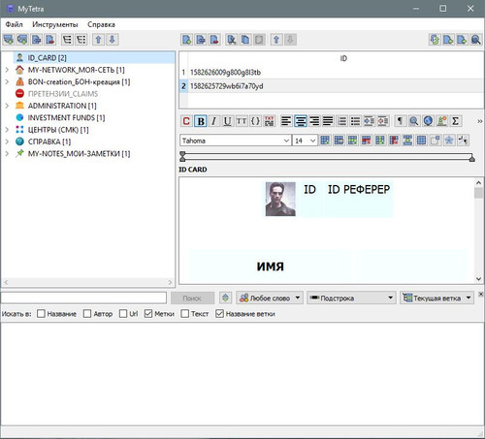Image resolution: width=485 pixels, height=439 pixels.
Task: Close the search panel with X
Action: tap(480, 294)
